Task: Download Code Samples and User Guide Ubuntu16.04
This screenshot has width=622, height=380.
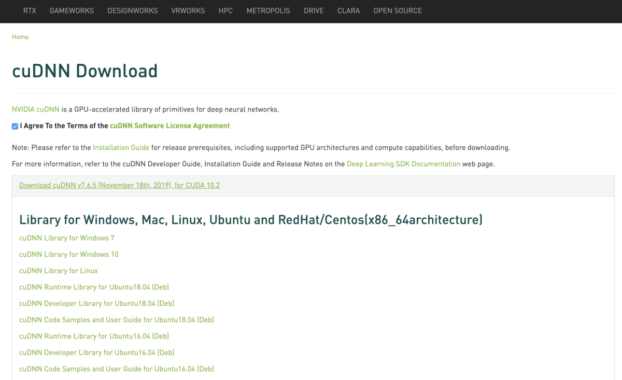Action: (x=117, y=369)
